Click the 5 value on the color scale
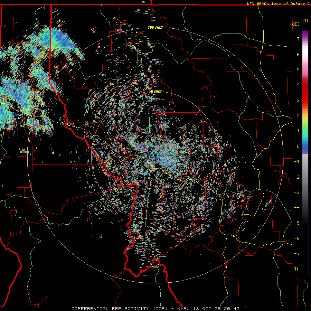The image size is (311, 311). tap(298, 69)
